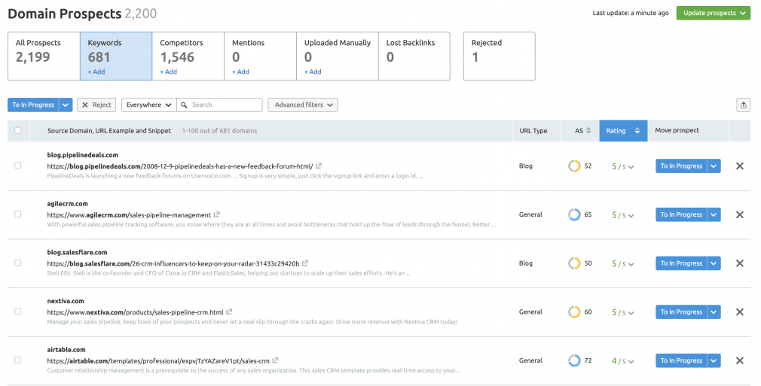Expand move options arrow for blog.pipelinedeals.com
Image resolution: width=761 pixels, height=386 pixels.
714,166
